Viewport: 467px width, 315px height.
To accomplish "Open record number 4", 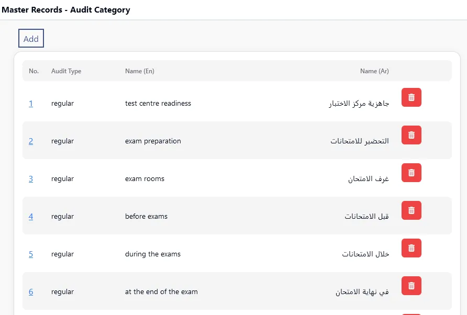I will click(30, 217).
